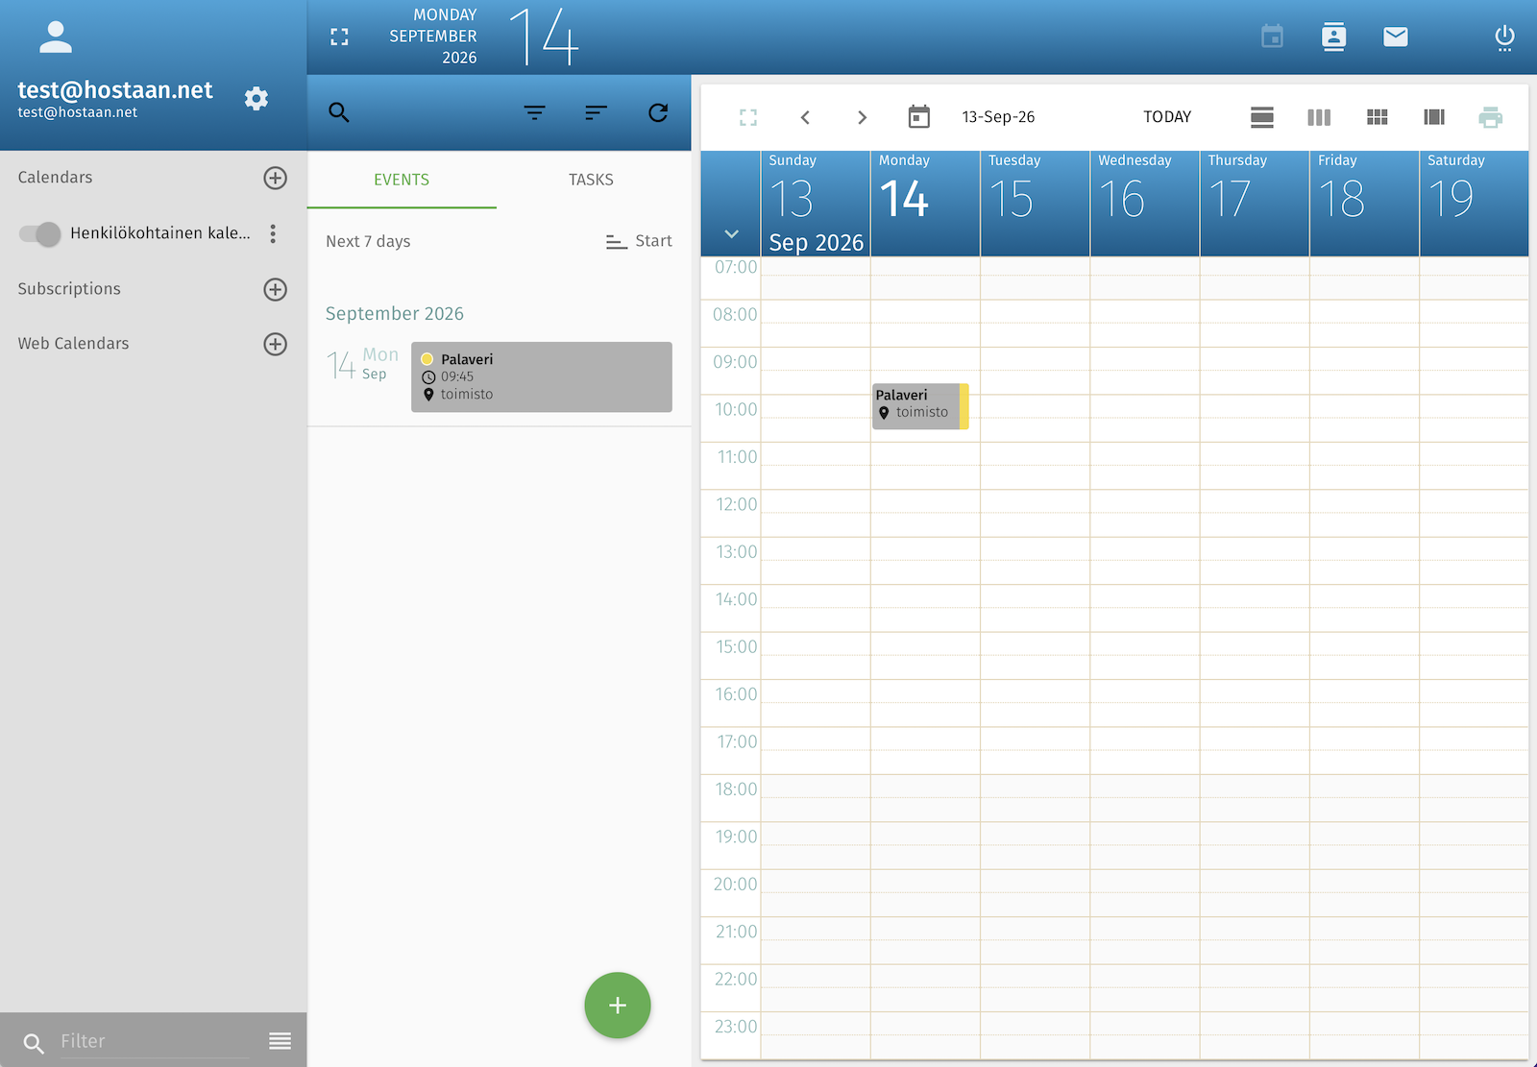Screen dimensions: 1537x1067
Task: Change sort order via Start
Action: [639, 241]
